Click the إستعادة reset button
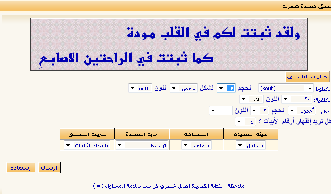 [x=21, y=168]
